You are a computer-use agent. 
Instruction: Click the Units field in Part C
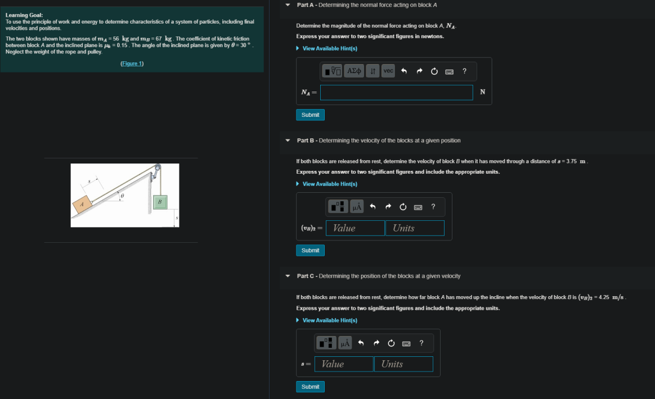point(403,364)
